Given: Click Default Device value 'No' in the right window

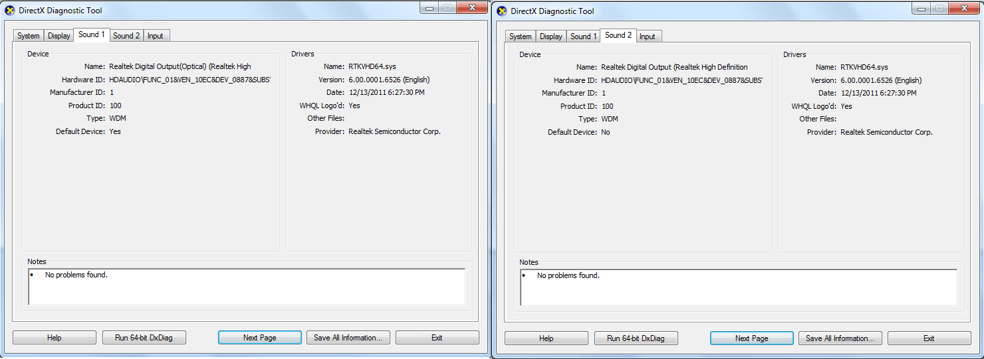Looking at the screenshot, I should (x=606, y=132).
